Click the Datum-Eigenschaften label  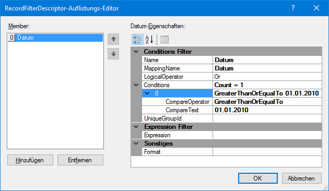click(x=158, y=26)
